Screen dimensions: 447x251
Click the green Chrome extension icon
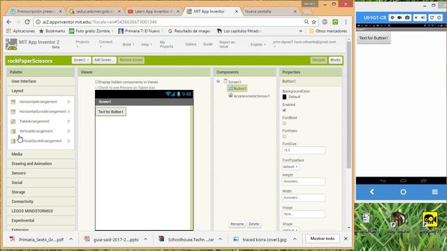(335, 22)
